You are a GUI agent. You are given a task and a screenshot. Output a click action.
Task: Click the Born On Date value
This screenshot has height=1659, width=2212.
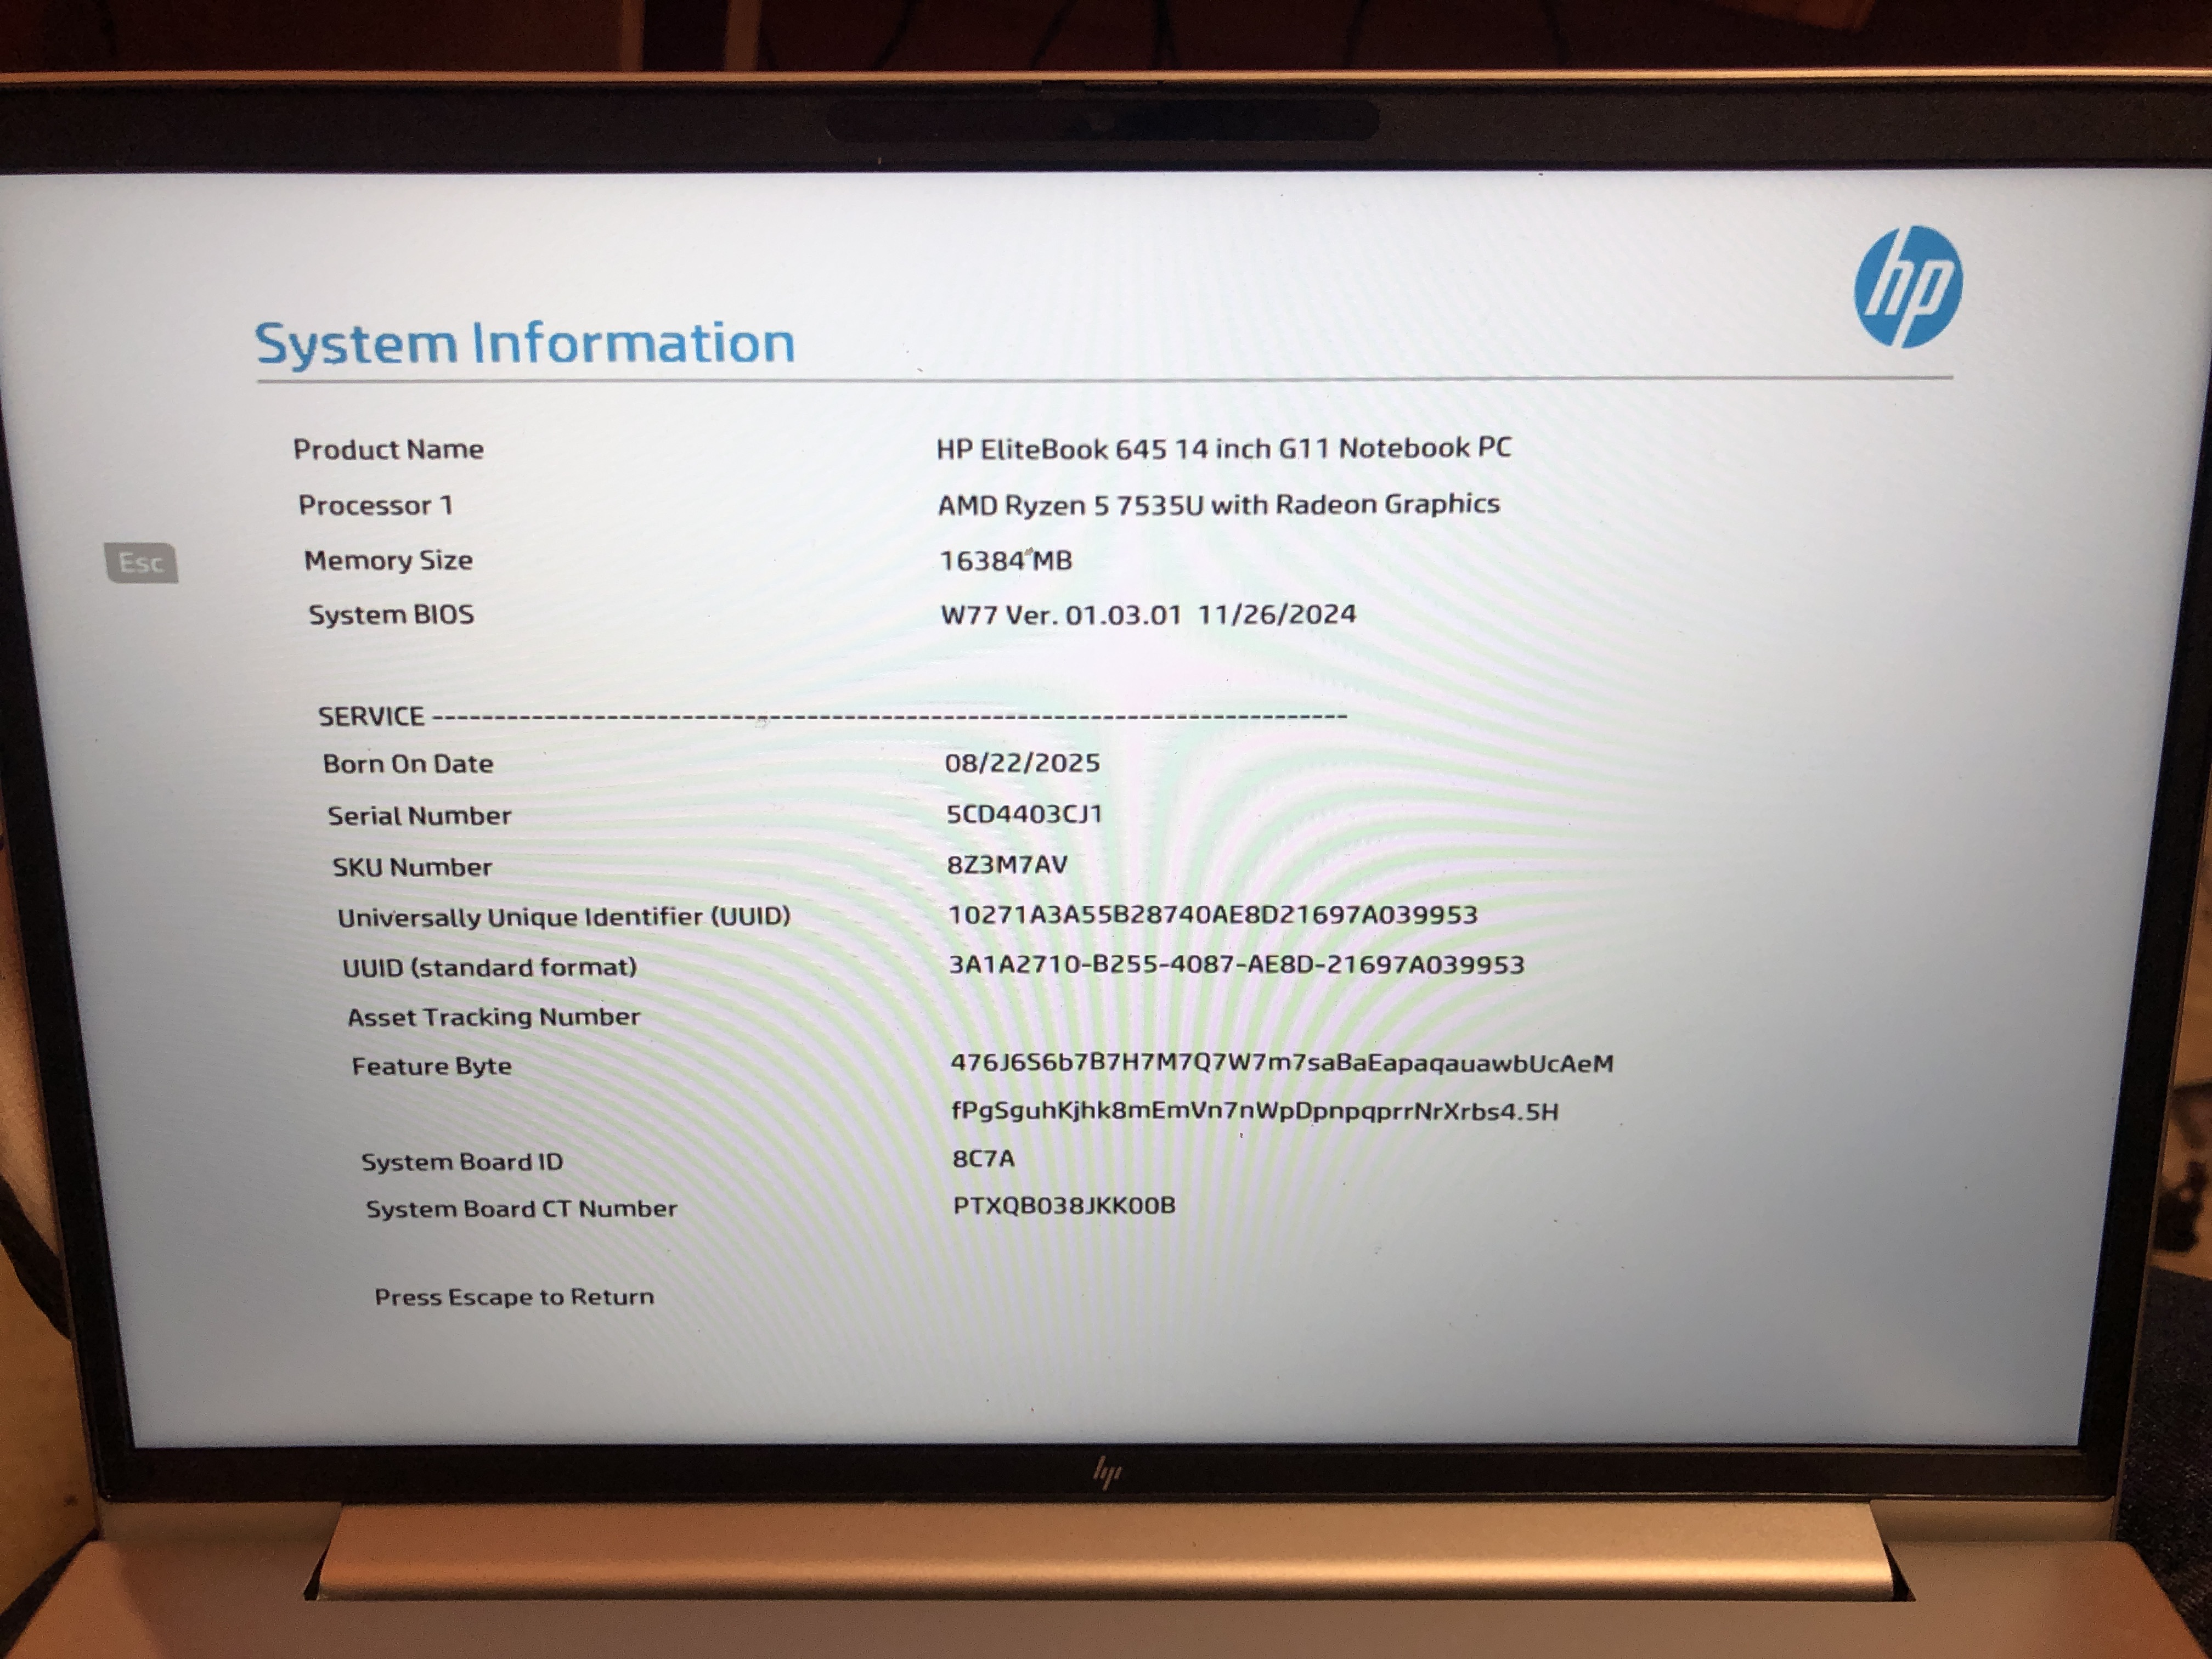pos(1021,763)
